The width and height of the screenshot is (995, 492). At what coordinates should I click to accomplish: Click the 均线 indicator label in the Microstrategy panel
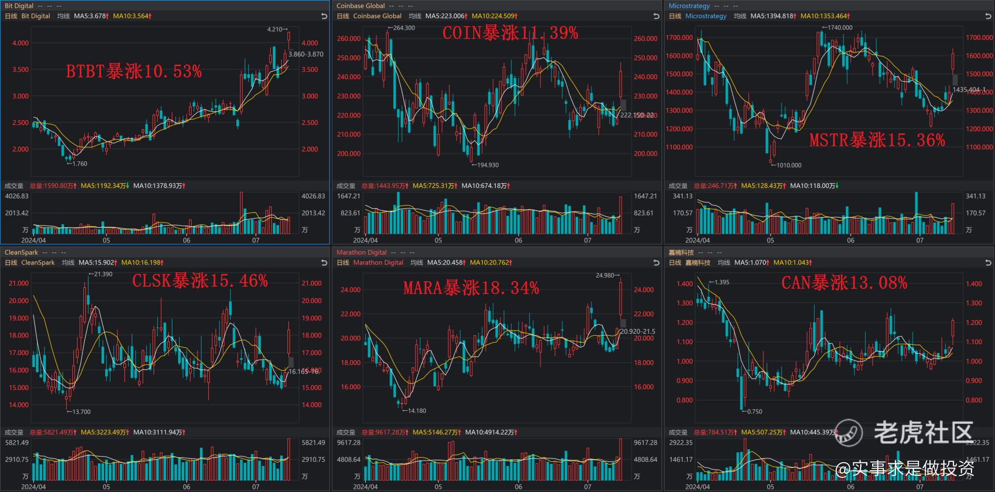740,16
